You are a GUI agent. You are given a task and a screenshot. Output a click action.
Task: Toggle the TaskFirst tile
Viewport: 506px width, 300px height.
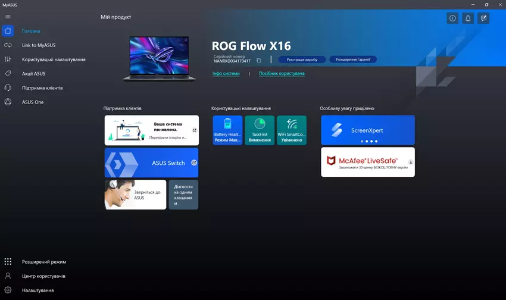point(260,130)
